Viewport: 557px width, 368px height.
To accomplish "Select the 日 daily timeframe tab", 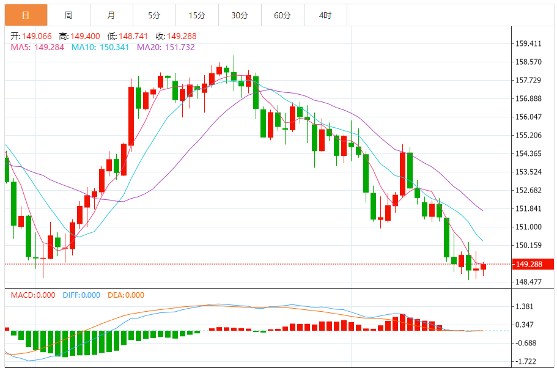I will (x=26, y=15).
